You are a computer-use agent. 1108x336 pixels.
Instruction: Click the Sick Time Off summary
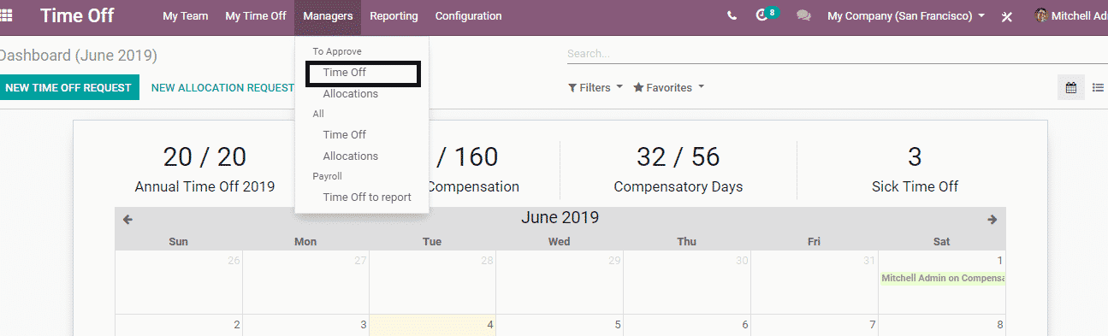click(x=915, y=168)
